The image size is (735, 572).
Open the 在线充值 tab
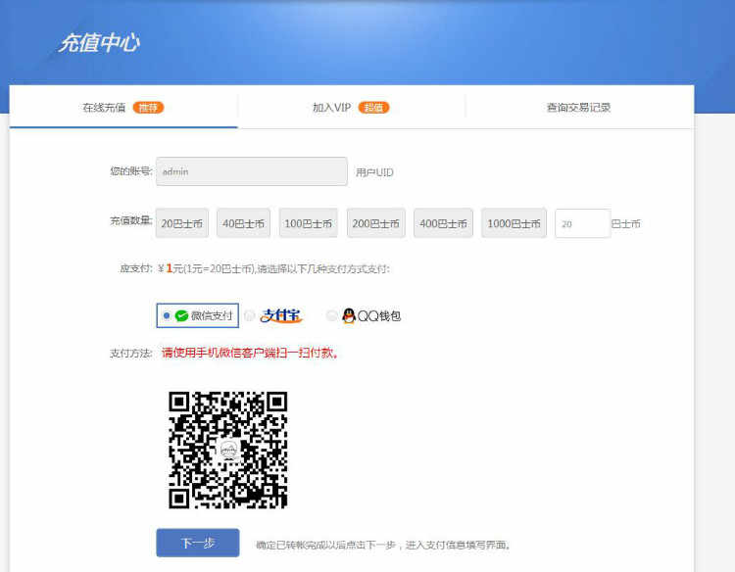(123, 108)
